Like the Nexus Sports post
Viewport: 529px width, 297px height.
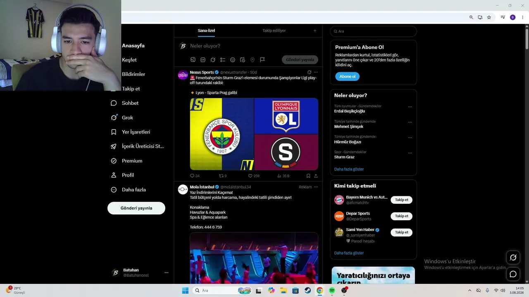(254, 176)
